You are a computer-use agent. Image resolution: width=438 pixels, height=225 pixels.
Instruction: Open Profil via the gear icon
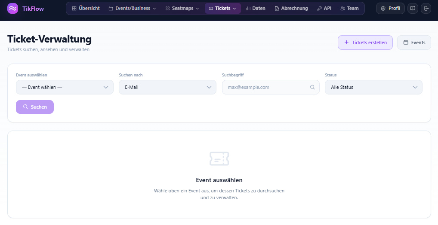pyautogui.click(x=383, y=9)
